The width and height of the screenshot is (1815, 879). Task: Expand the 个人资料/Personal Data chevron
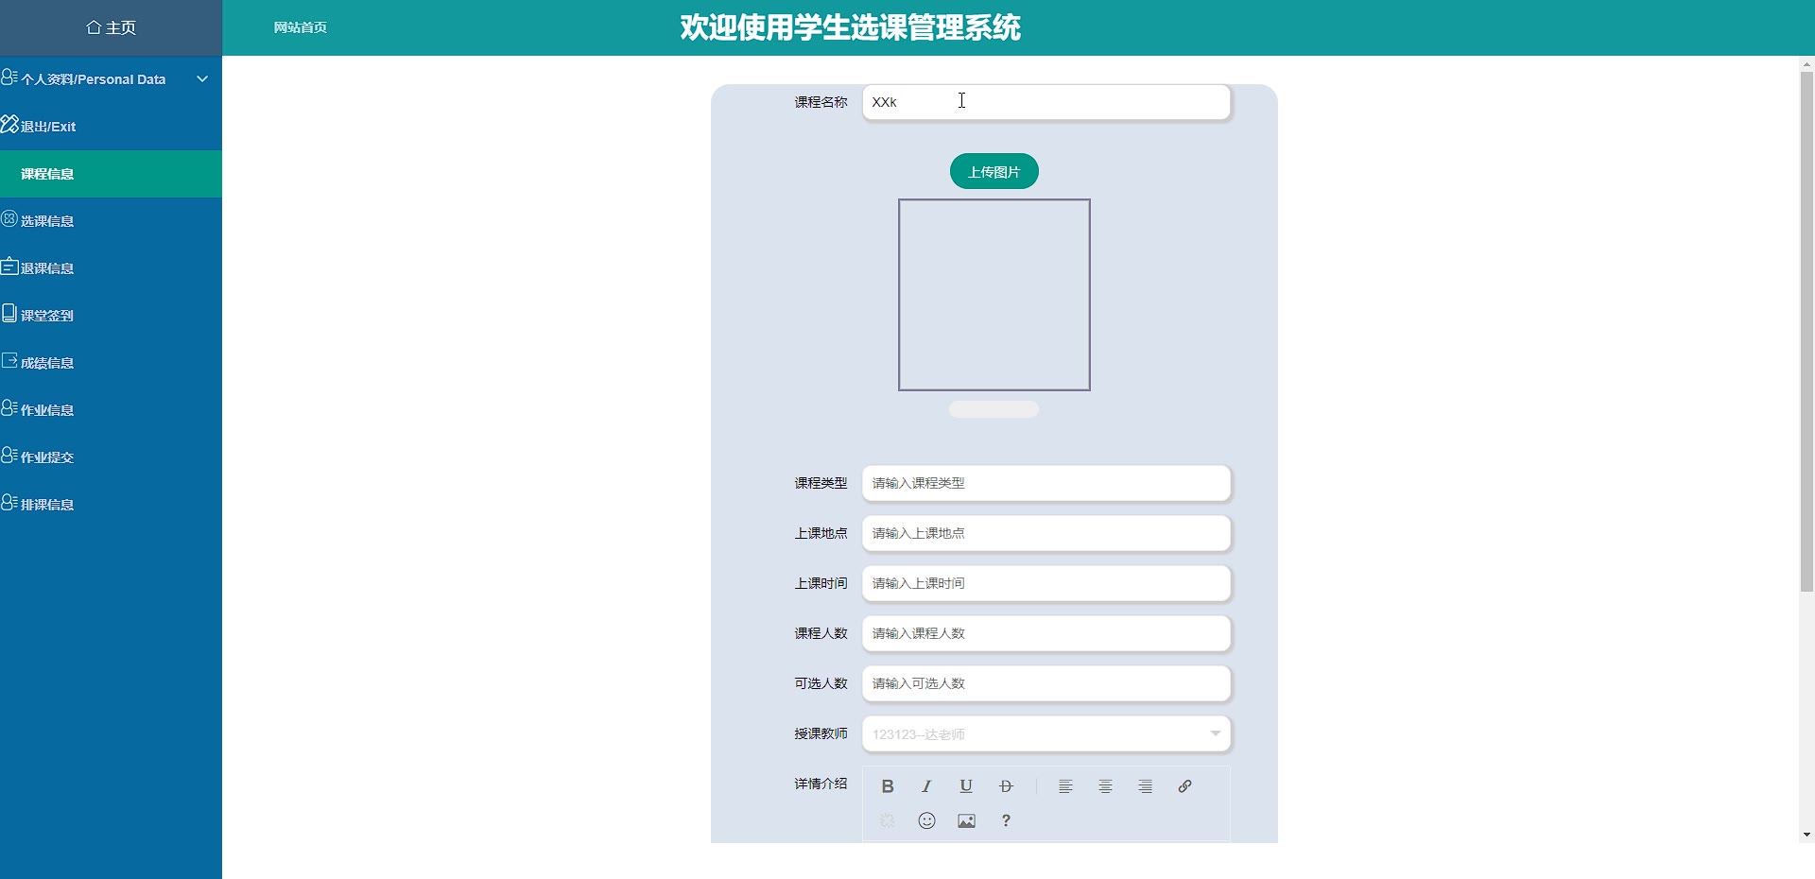point(202,79)
